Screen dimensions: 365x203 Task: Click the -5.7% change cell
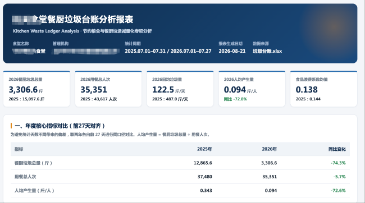coord(339,177)
